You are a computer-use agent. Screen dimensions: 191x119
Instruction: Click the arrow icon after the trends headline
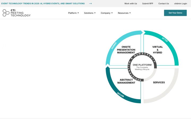[x=90, y=3]
